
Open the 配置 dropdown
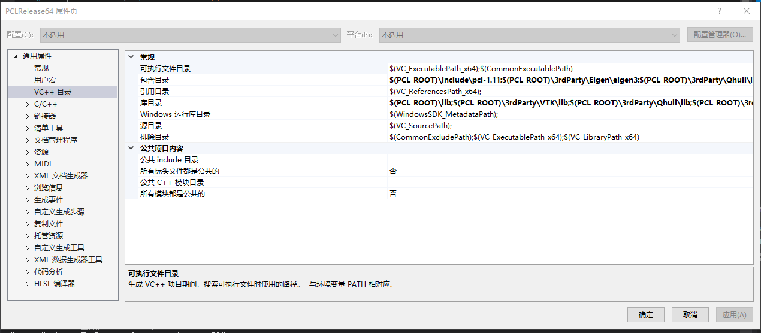191,35
